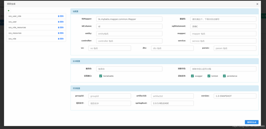The width and height of the screenshot is (266, 129).
Task: Click the 基础包 base package field
Action: 223,19
